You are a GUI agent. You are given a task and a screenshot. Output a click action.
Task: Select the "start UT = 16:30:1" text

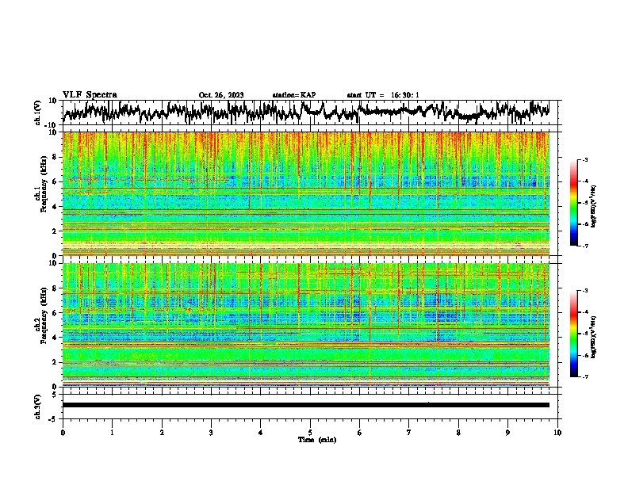point(383,95)
